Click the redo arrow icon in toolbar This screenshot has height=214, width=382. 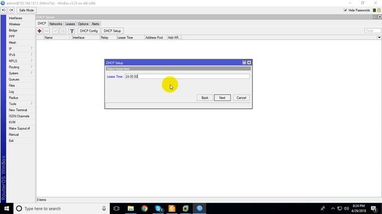click(11, 10)
